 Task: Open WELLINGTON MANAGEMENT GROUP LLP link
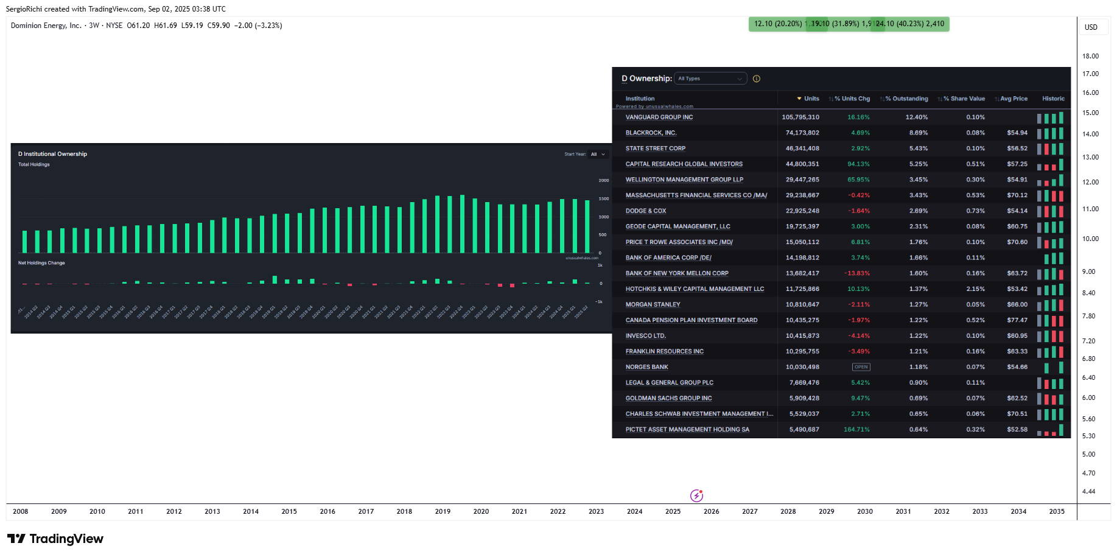(x=684, y=180)
